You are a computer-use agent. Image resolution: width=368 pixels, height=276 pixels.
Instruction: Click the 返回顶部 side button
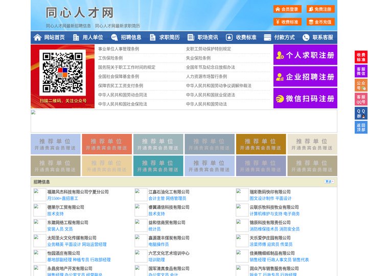[361, 127]
